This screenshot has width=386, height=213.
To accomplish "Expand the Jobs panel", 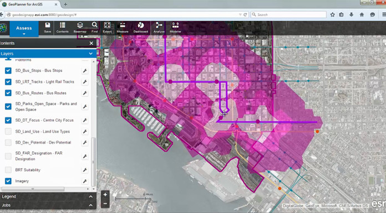I will [x=91, y=205].
